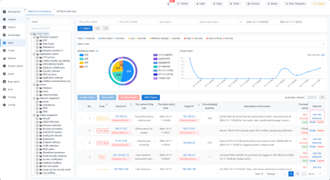Collapse the Safety equipment tree node
This screenshot has height=180, width=330.
pos(34,115)
